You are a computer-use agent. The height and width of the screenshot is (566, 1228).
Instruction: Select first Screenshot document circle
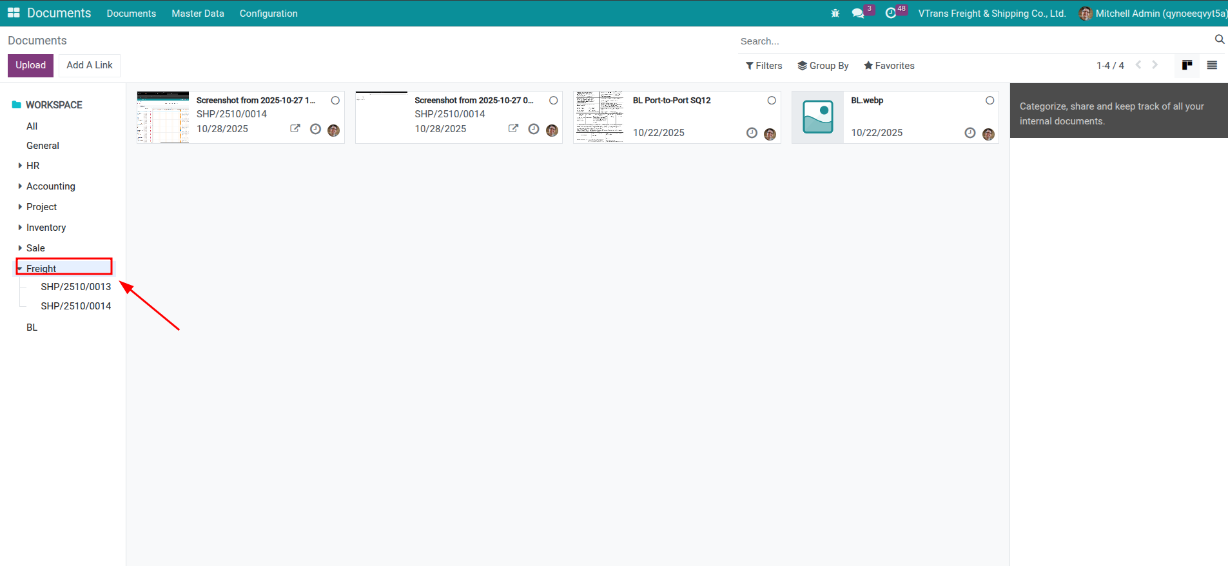[x=335, y=101]
